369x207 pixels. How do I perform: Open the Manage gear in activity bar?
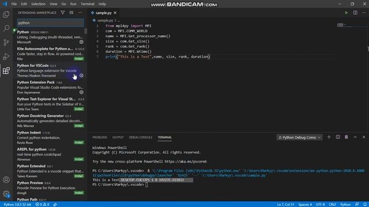(6, 194)
